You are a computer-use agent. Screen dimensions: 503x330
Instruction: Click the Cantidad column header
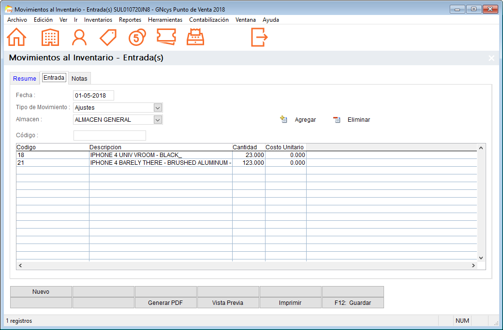pyautogui.click(x=249, y=147)
